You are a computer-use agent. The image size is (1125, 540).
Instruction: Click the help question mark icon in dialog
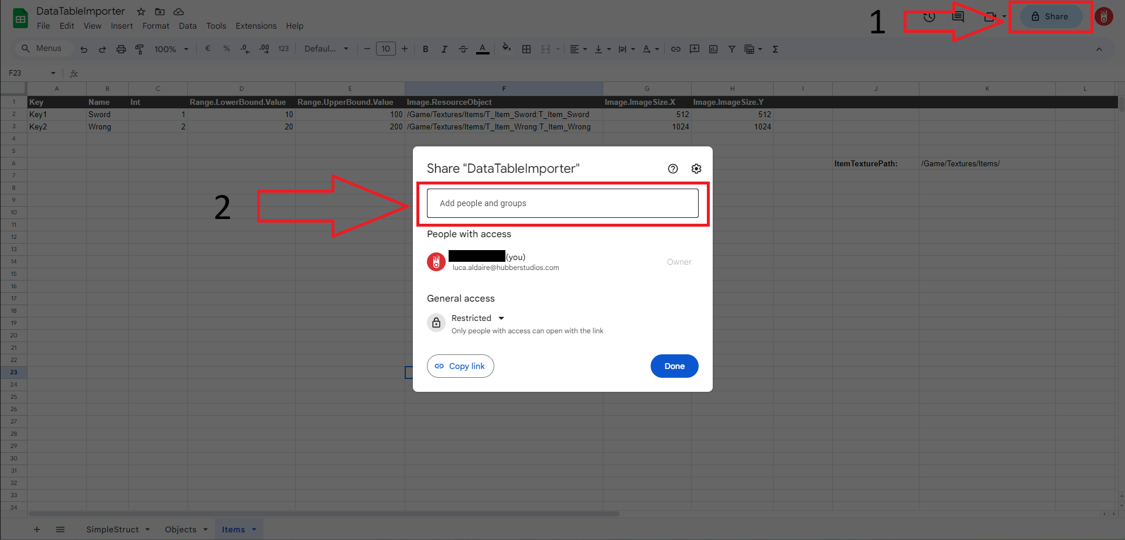pos(673,169)
